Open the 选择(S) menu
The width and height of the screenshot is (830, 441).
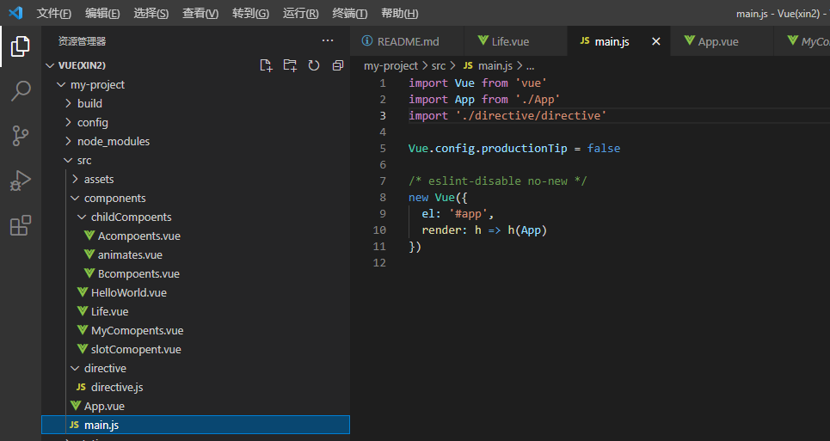pos(151,13)
